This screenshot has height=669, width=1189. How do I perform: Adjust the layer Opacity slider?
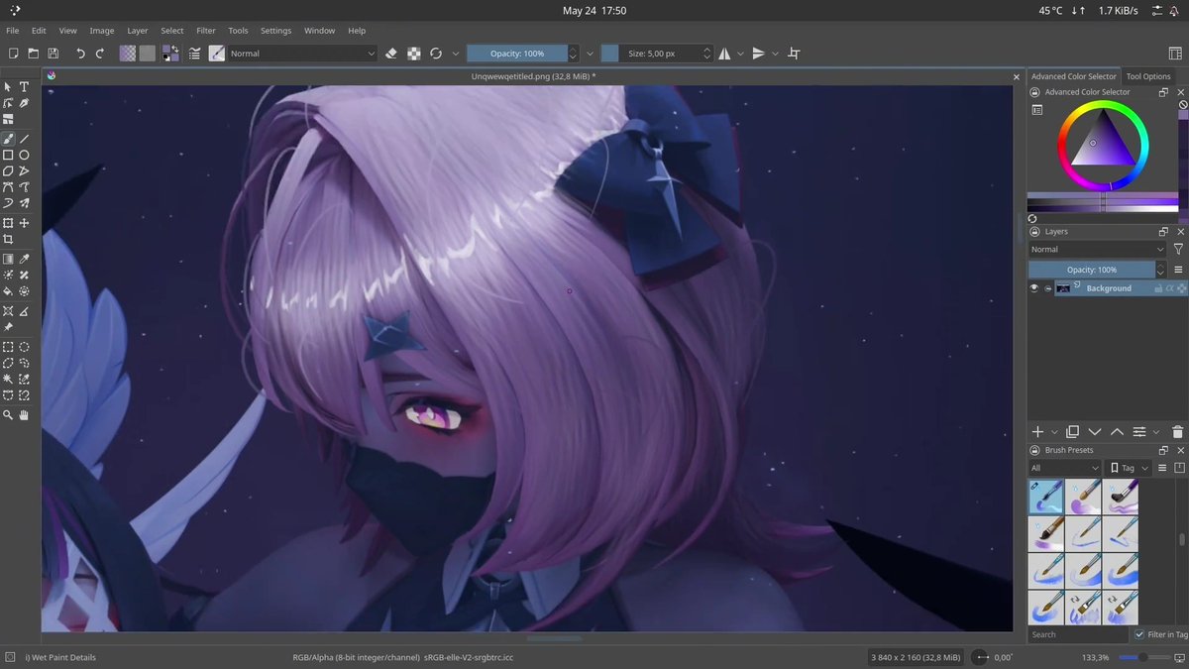click(x=1092, y=270)
